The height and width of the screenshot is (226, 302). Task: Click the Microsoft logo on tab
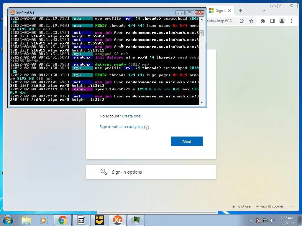[x=211, y=11]
